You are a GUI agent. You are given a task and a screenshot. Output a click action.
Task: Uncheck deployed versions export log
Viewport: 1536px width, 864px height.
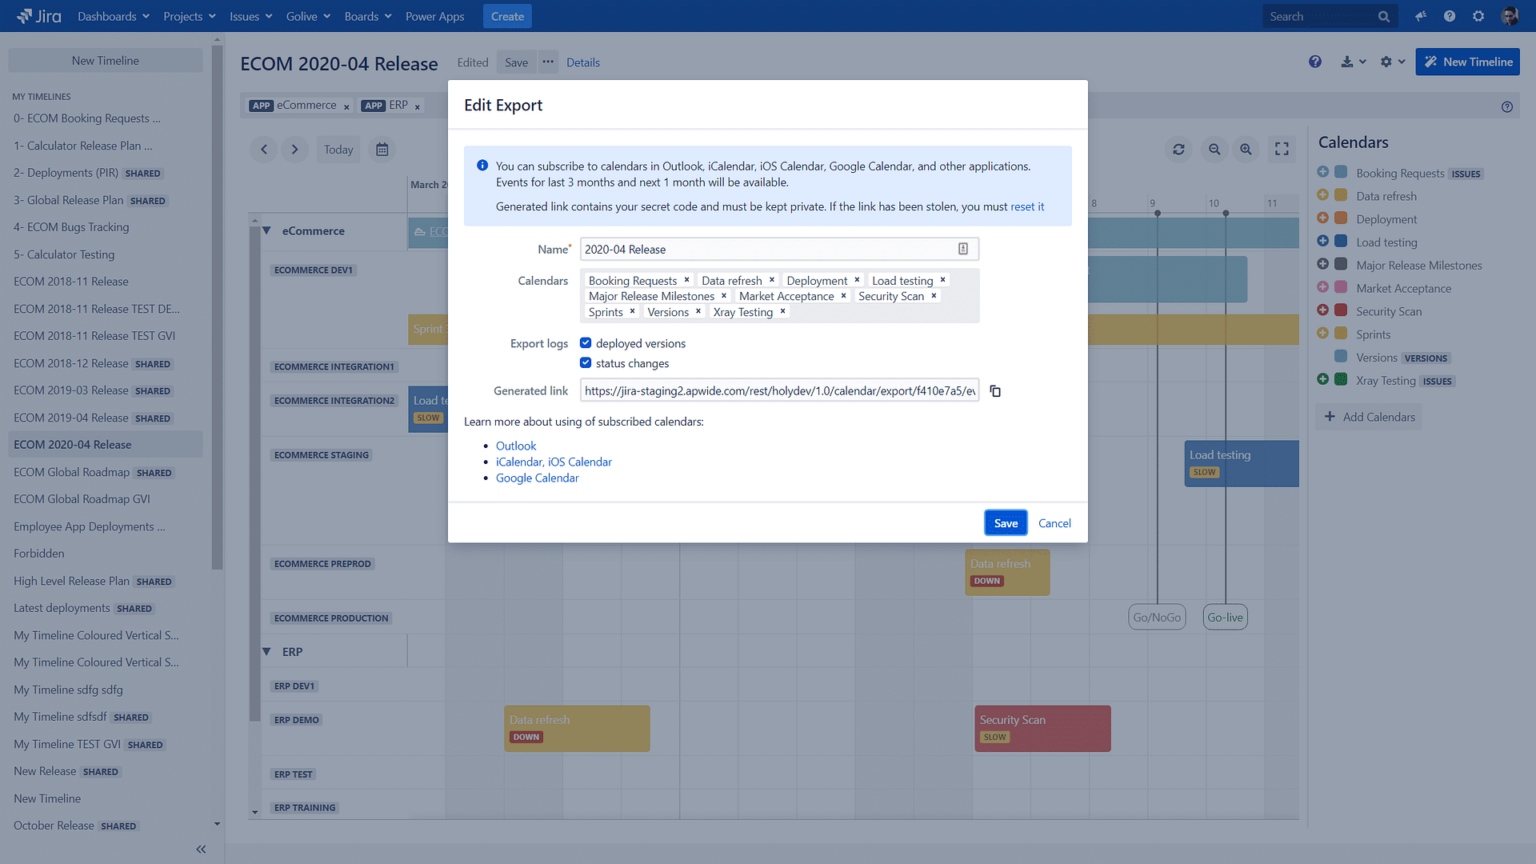(586, 342)
